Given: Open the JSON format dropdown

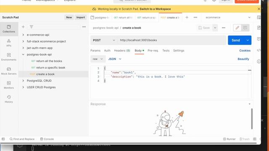Looking at the screenshot, I should 115,59.
